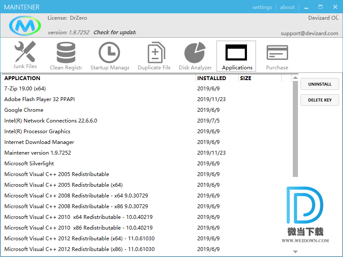Select the Maintener version 1.9.7252 row
343x257 pixels.
click(x=147, y=153)
